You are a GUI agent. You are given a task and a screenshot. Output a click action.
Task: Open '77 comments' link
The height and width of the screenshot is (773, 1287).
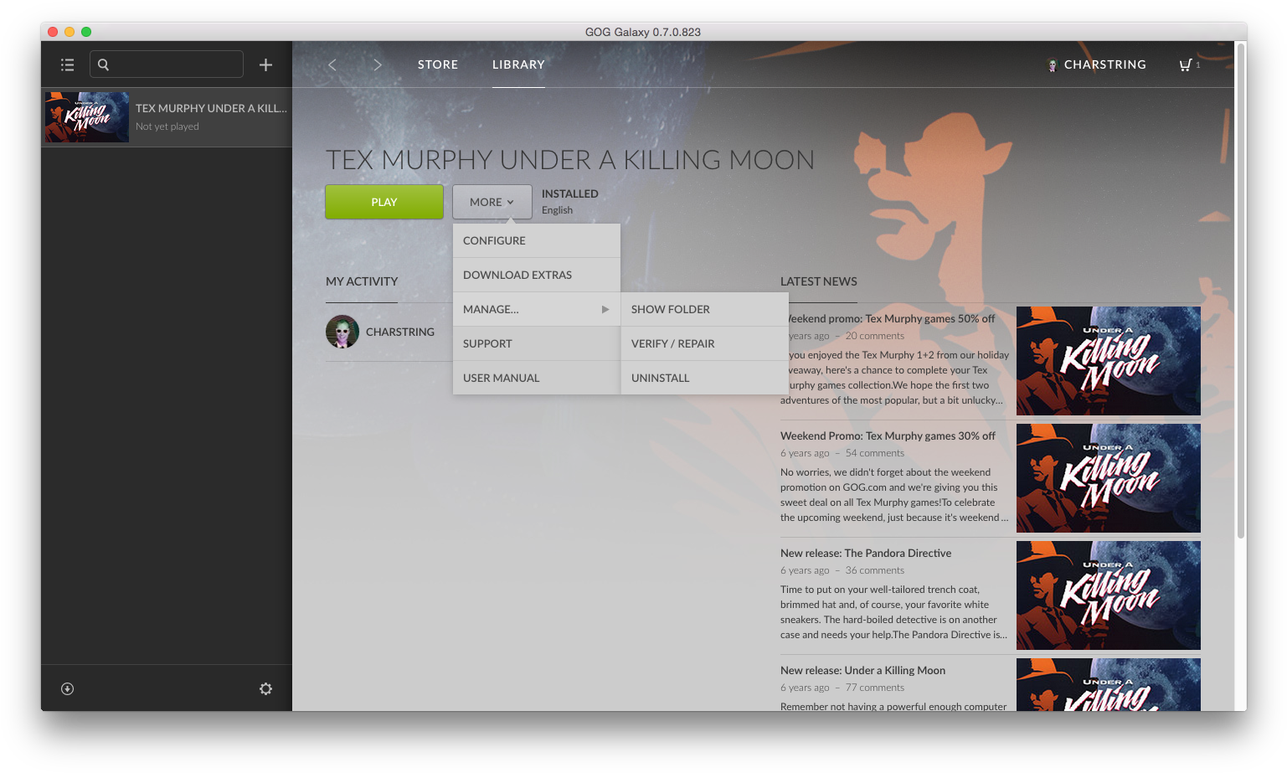coord(874,688)
